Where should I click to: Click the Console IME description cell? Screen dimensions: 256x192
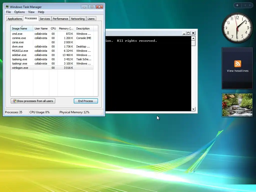click(x=83, y=38)
